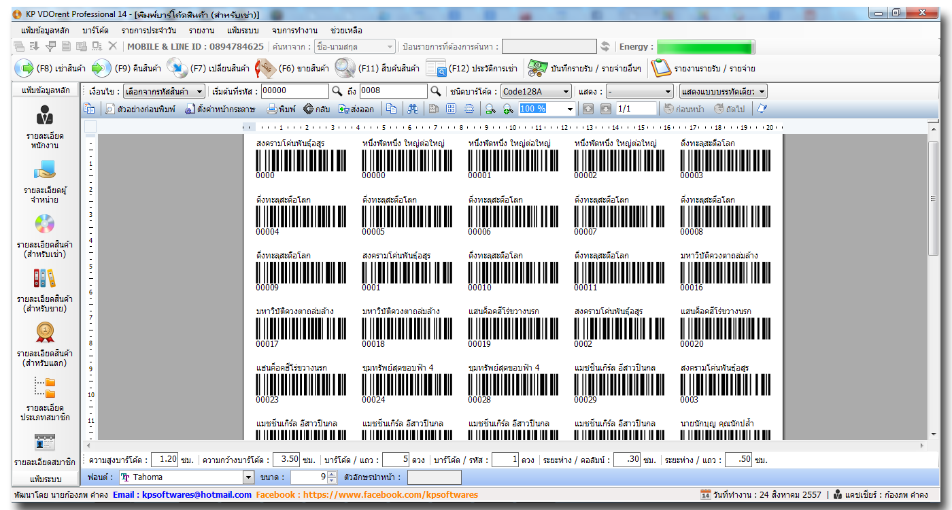Click the zoom out magnifier icon
Viewport: 952px width, 510px height.
[x=490, y=109]
